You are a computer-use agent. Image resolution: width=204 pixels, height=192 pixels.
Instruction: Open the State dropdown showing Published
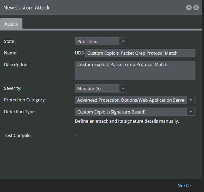[101, 42]
